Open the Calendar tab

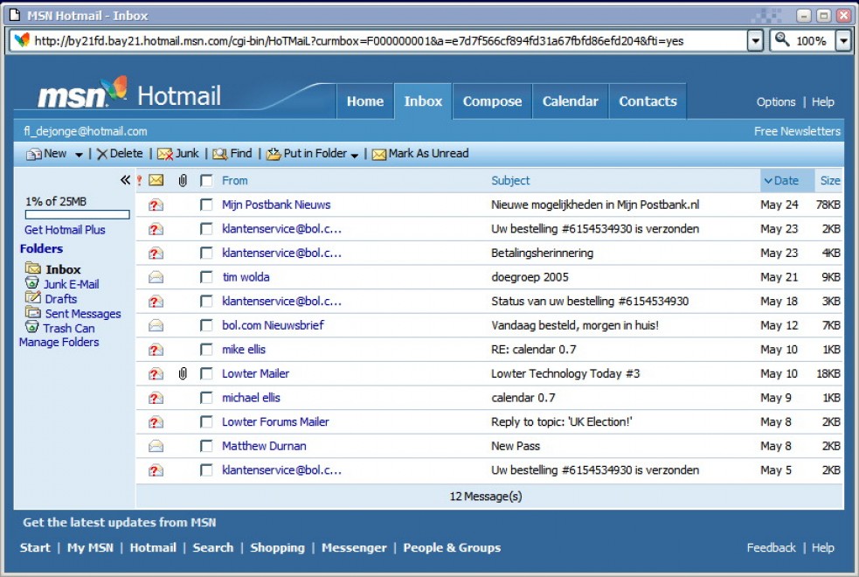tap(571, 101)
